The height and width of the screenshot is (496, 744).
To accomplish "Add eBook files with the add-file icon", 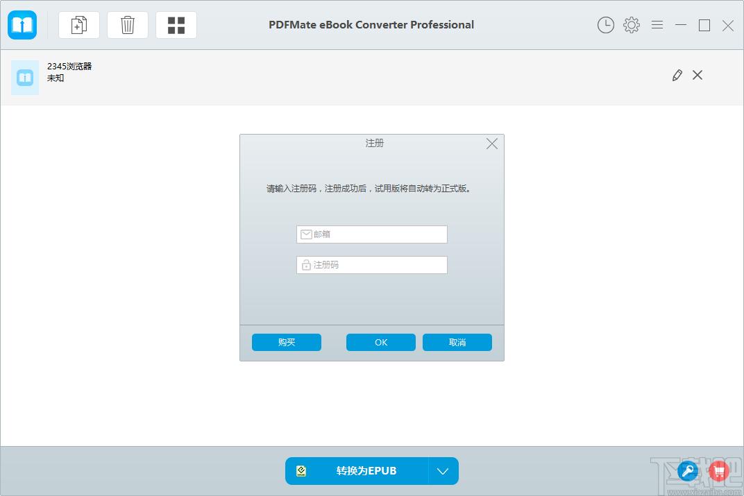I will coord(78,25).
